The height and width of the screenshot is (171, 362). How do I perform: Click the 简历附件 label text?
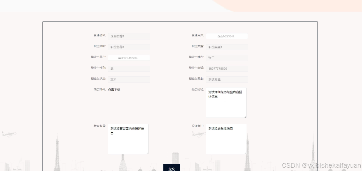100,90
